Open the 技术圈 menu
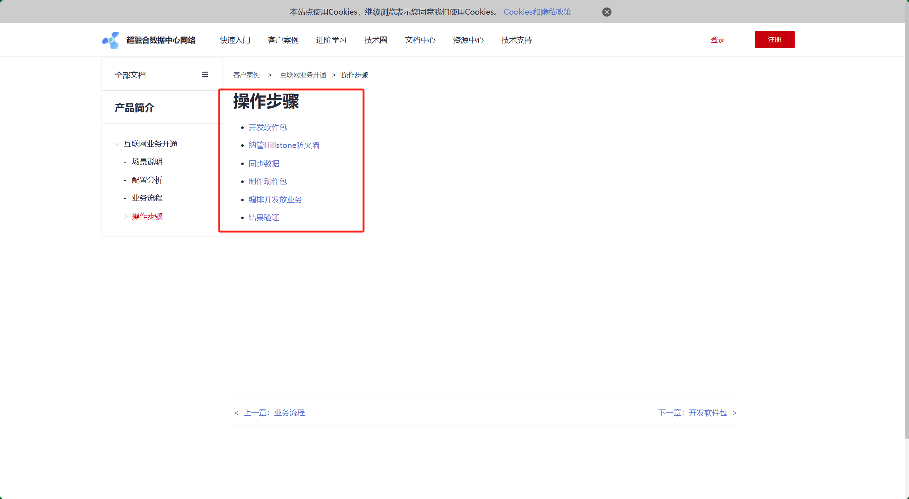 coord(376,40)
